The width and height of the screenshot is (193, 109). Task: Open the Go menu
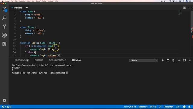click(33, 1)
